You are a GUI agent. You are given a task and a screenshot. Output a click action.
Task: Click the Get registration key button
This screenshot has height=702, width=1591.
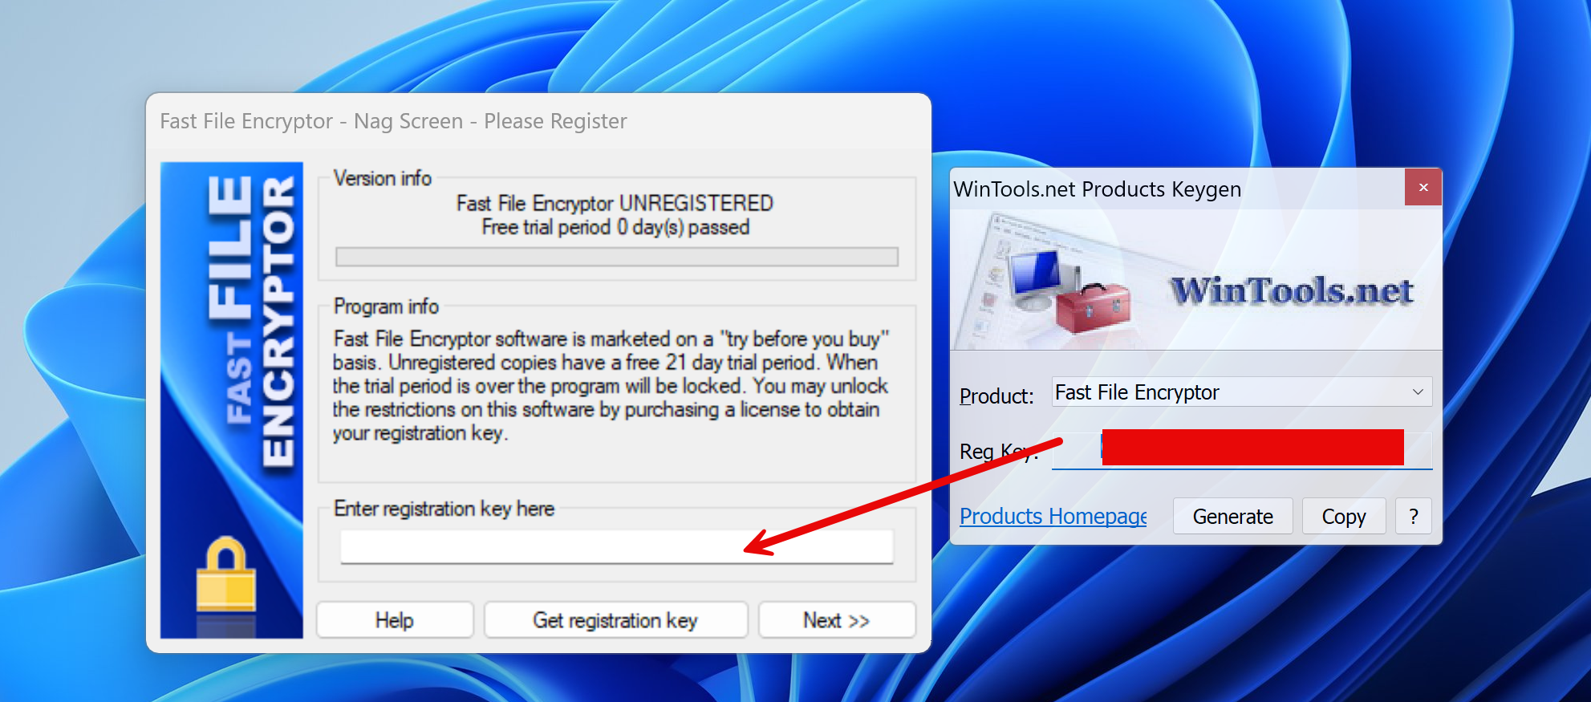615,620
